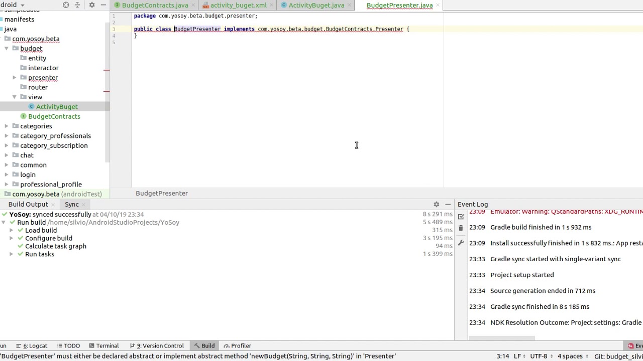Click the scroll-from-source target icon
643x361 pixels.
[x=66, y=5]
